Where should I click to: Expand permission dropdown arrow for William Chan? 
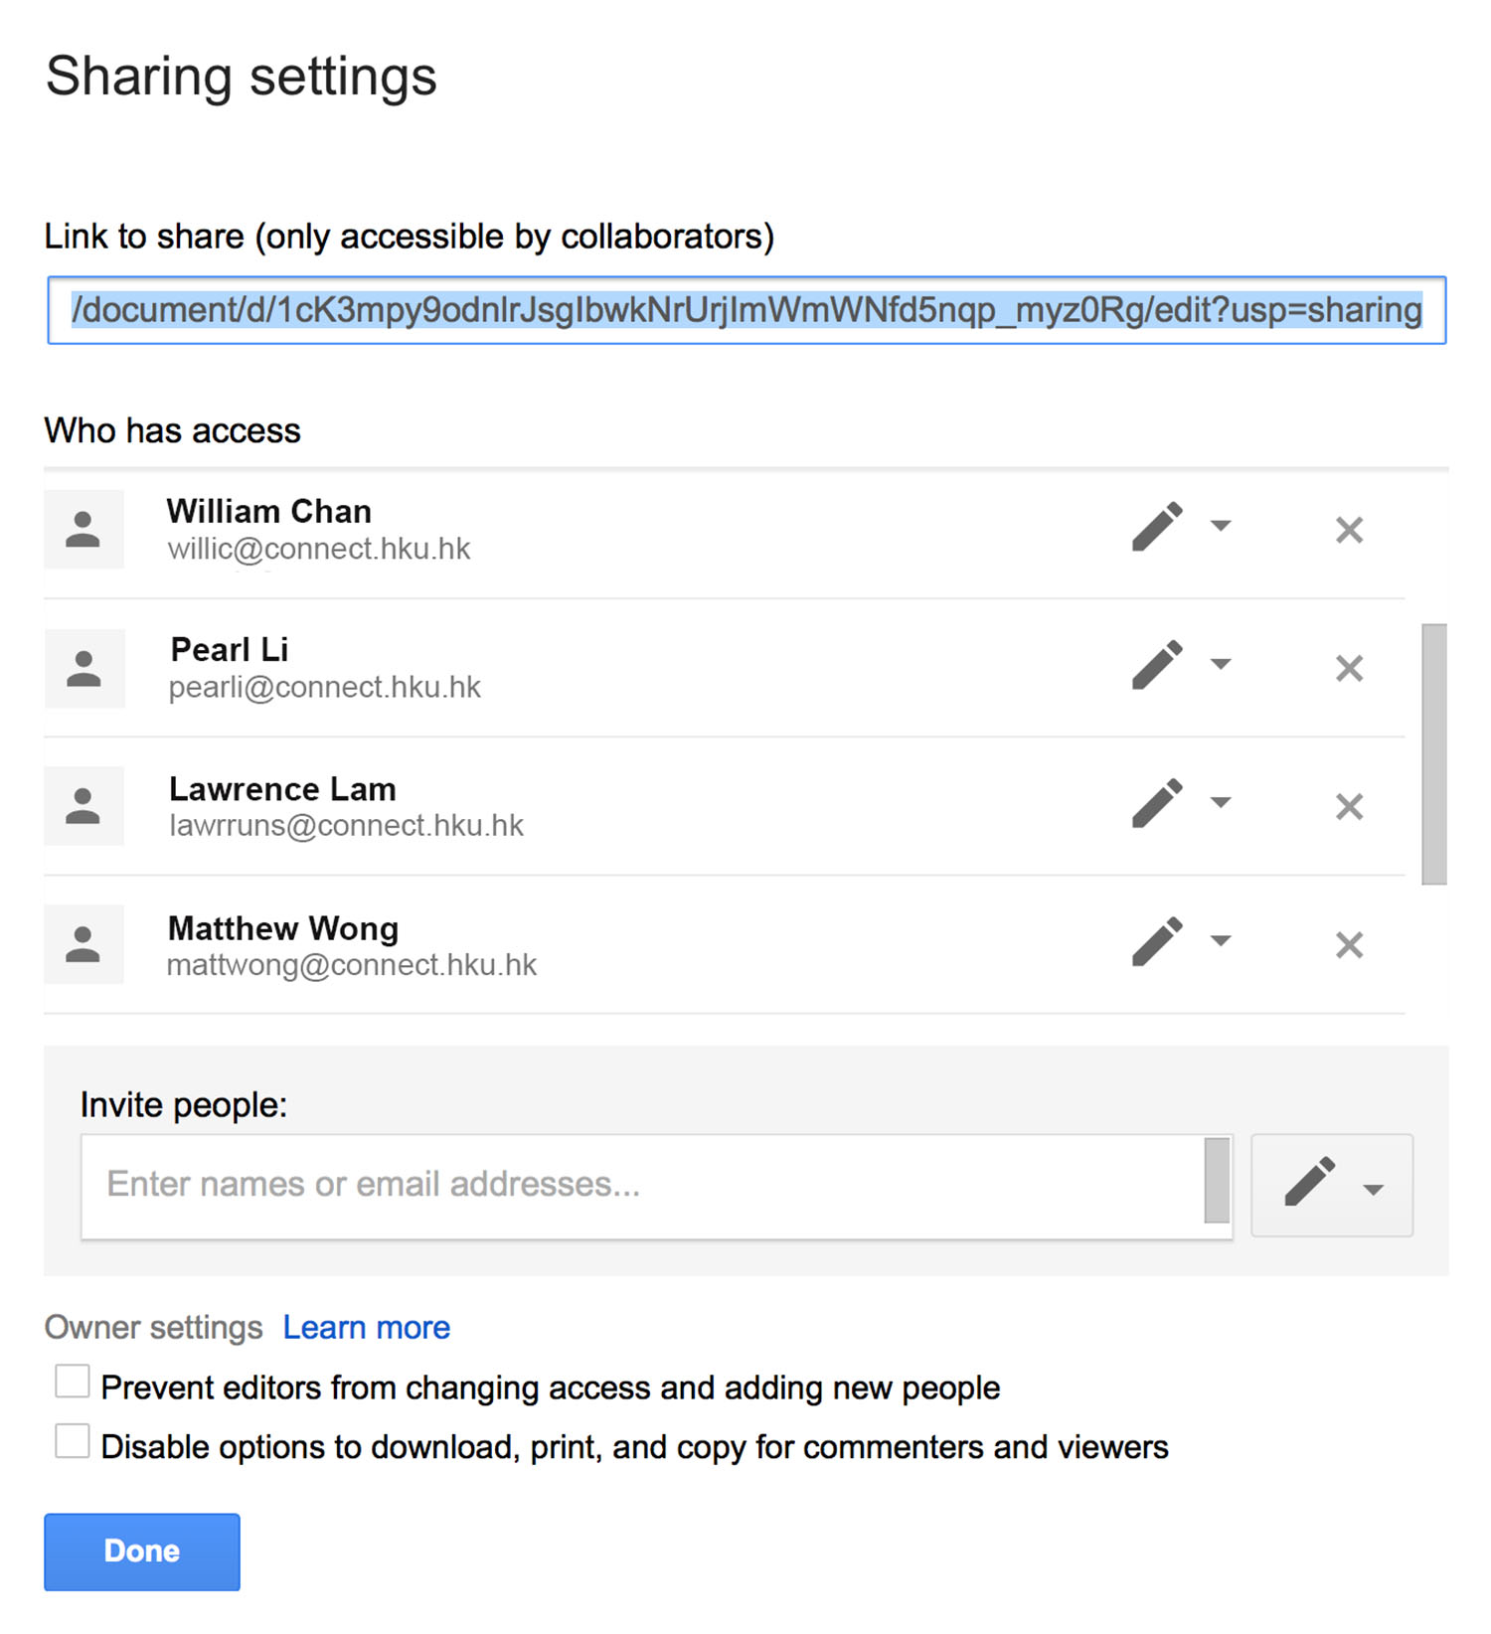point(1221,526)
